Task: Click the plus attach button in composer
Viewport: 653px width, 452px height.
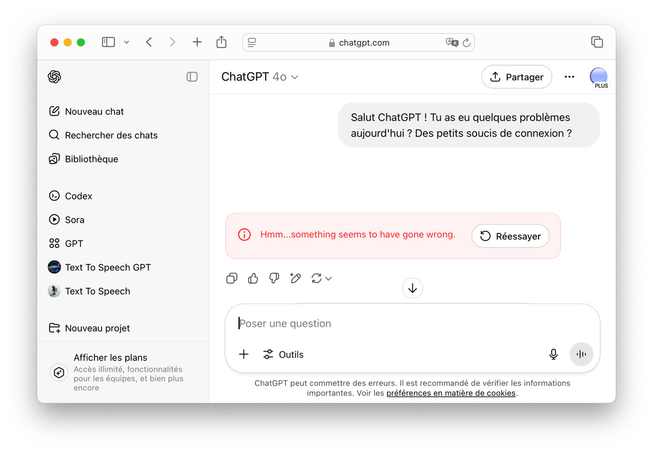Action: (x=244, y=355)
